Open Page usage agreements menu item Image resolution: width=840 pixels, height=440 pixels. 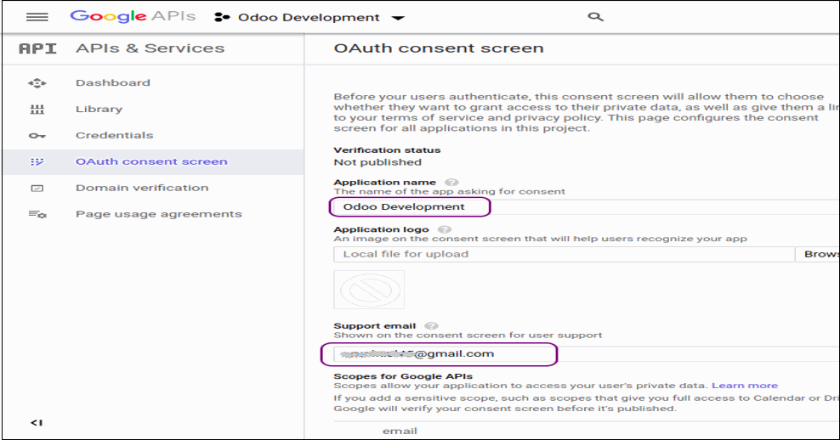tap(159, 214)
